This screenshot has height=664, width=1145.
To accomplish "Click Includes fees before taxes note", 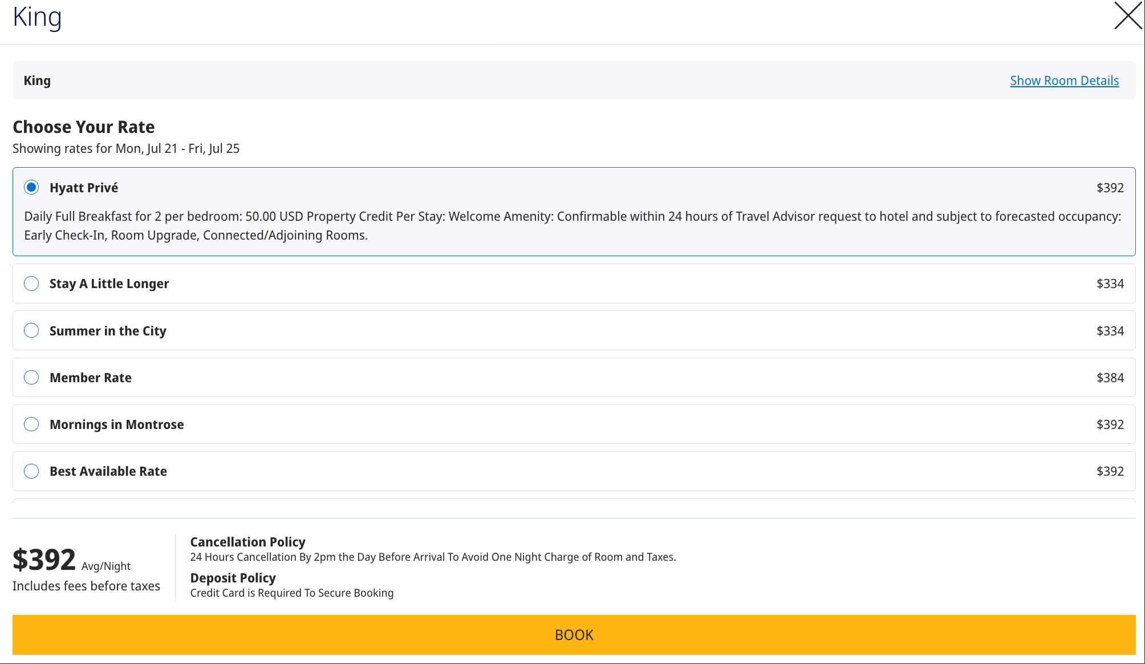I will pos(86,586).
